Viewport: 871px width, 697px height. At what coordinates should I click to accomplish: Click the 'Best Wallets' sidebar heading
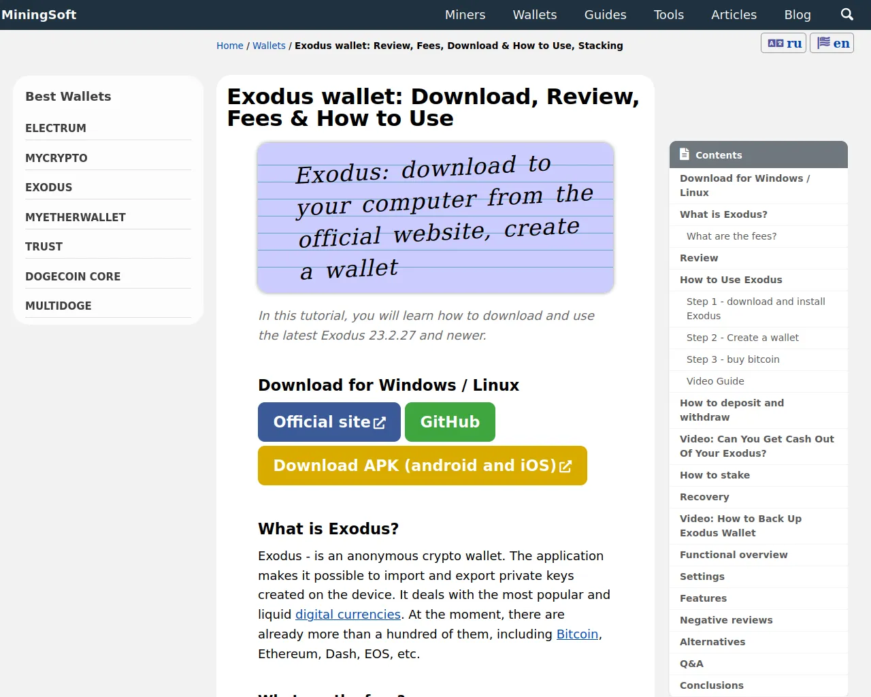[x=68, y=97]
